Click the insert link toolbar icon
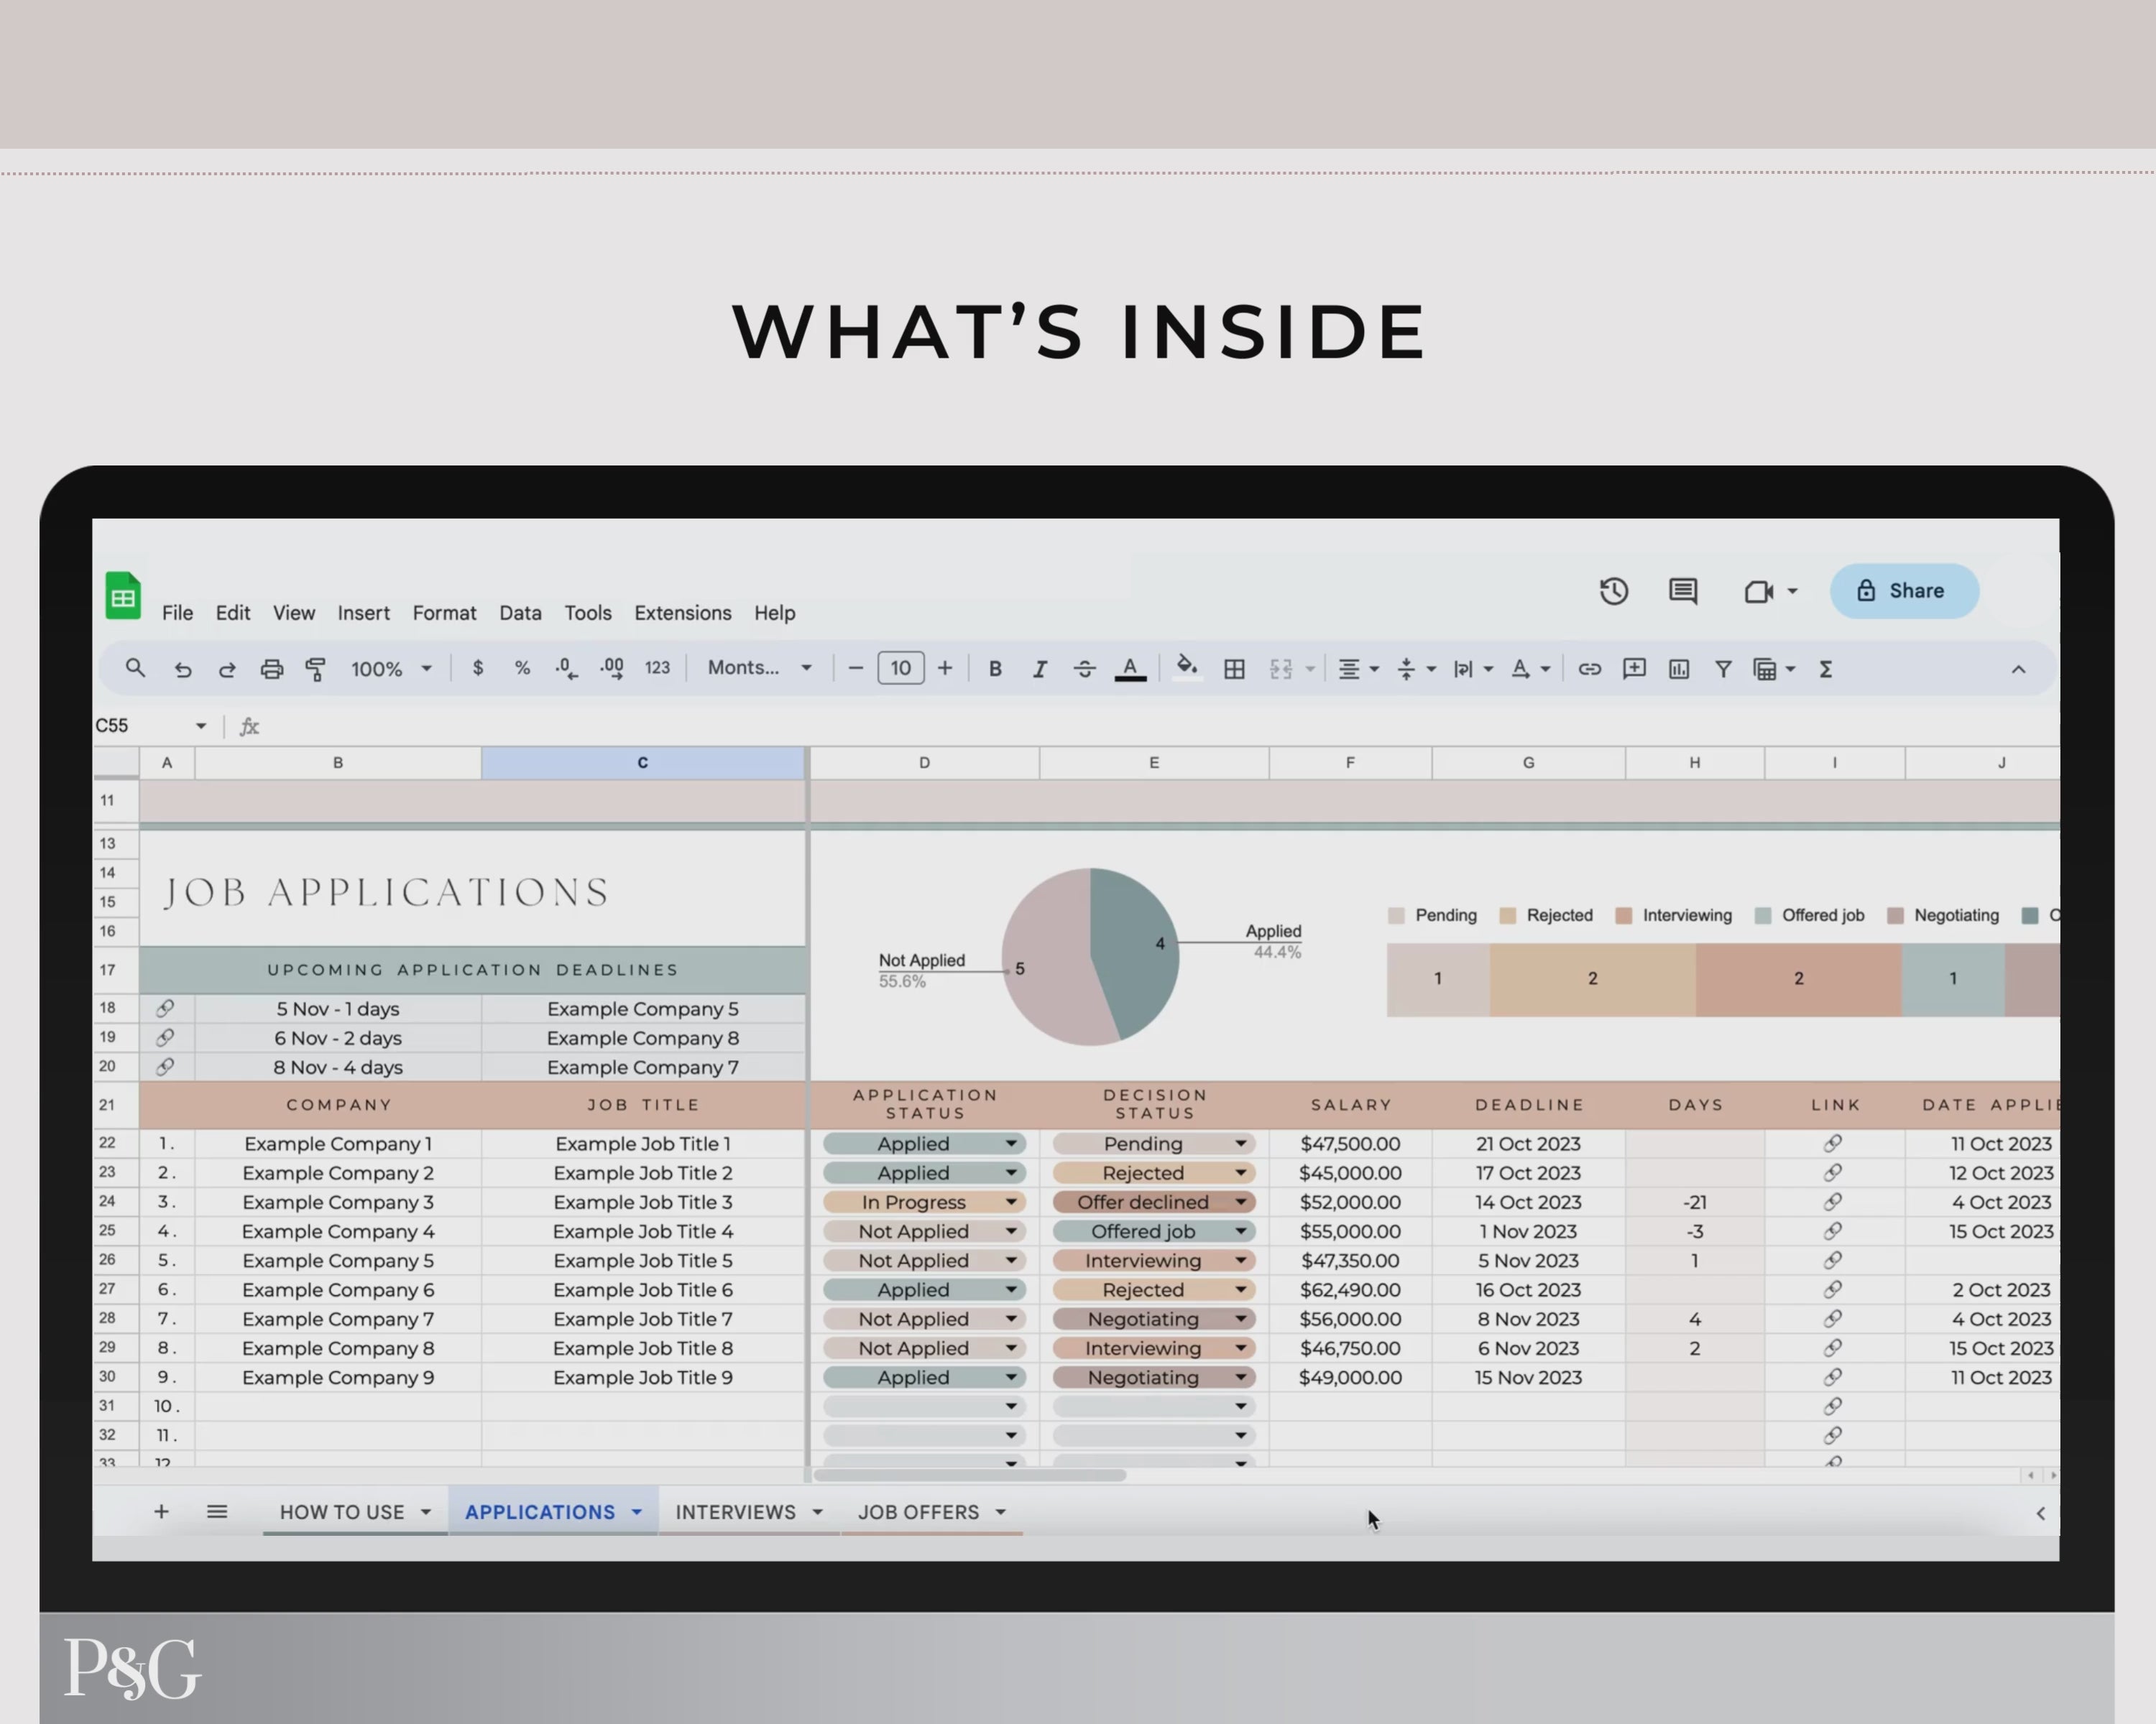Viewport: 2156px width, 1724px height. coord(1589,669)
